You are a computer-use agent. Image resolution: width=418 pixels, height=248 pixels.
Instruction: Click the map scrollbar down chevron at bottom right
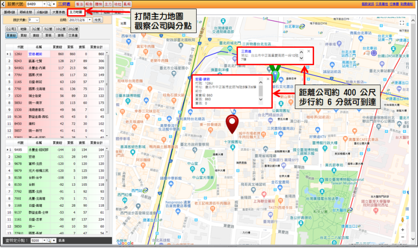413,239
